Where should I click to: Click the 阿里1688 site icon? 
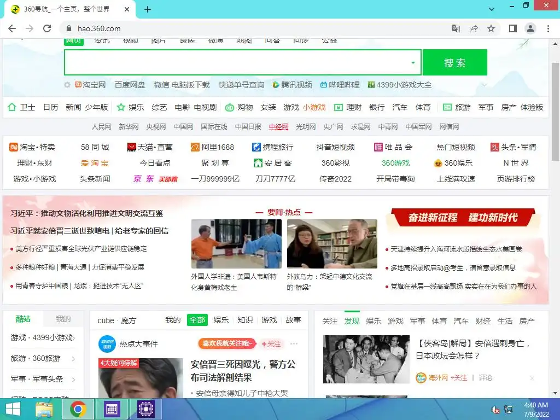tap(195, 147)
